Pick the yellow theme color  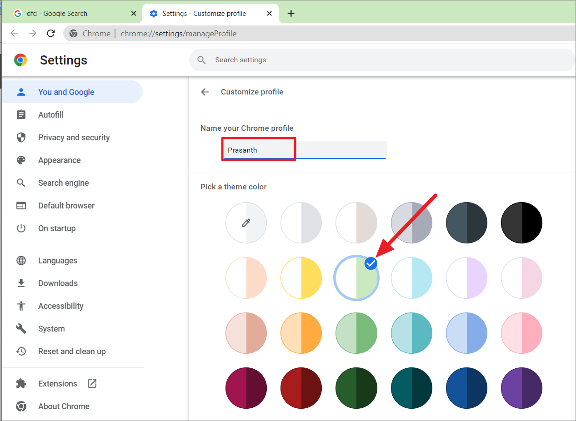(x=301, y=278)
